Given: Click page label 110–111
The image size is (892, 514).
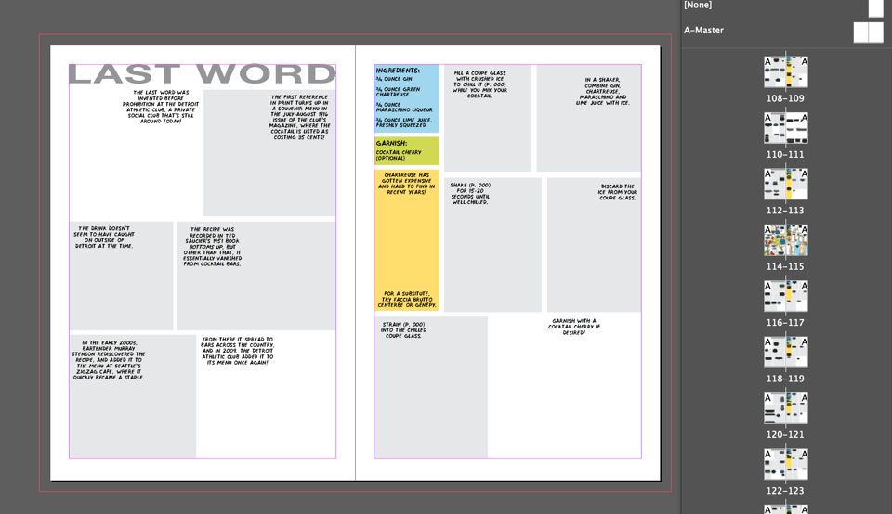Looking at the screenshot, I should tap(785, 155).
